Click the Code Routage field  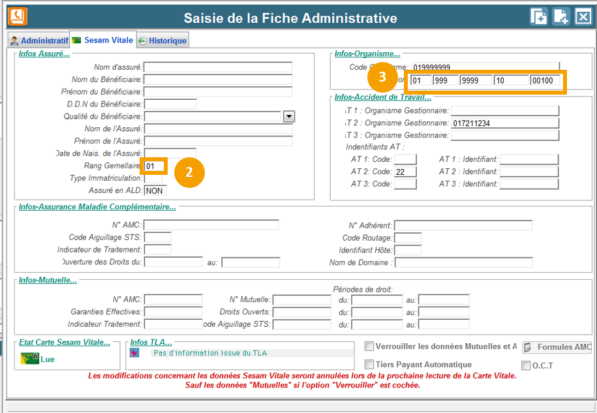point(408,238)
